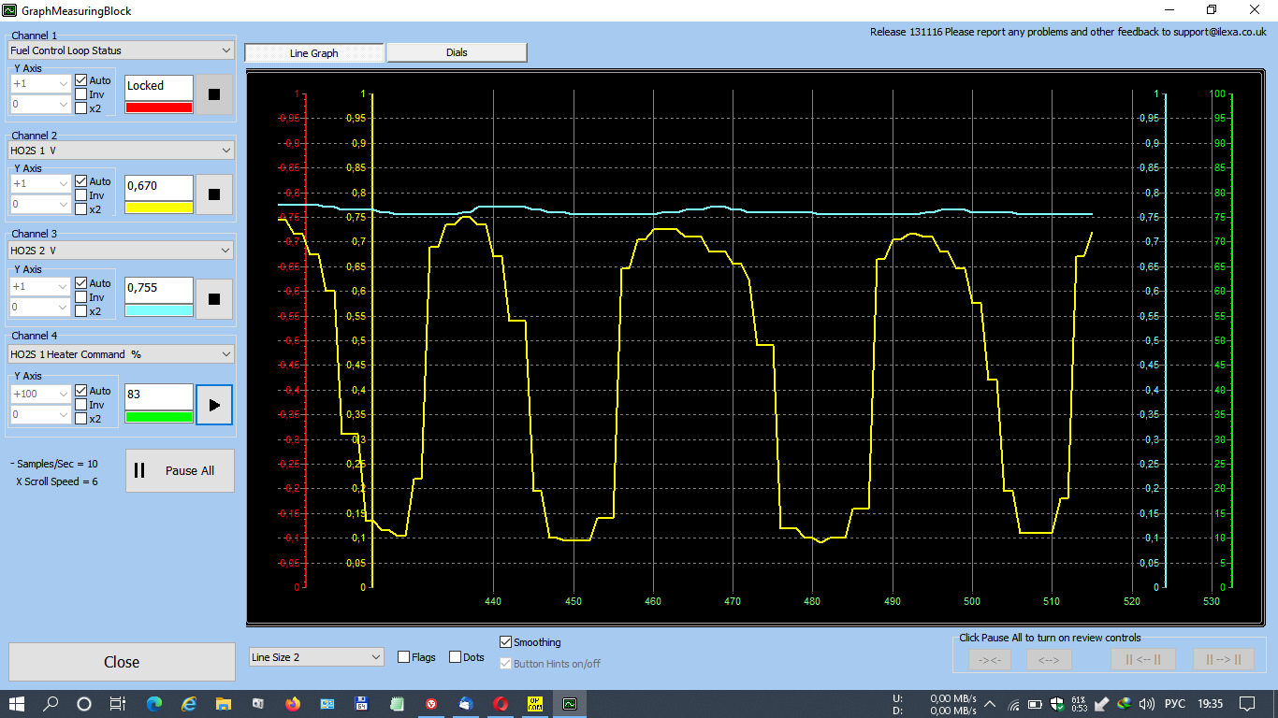This screenshot has height=718, width=1278.
Task: Enable Channel 1 x2 checkbox
Action: point(81,108)
